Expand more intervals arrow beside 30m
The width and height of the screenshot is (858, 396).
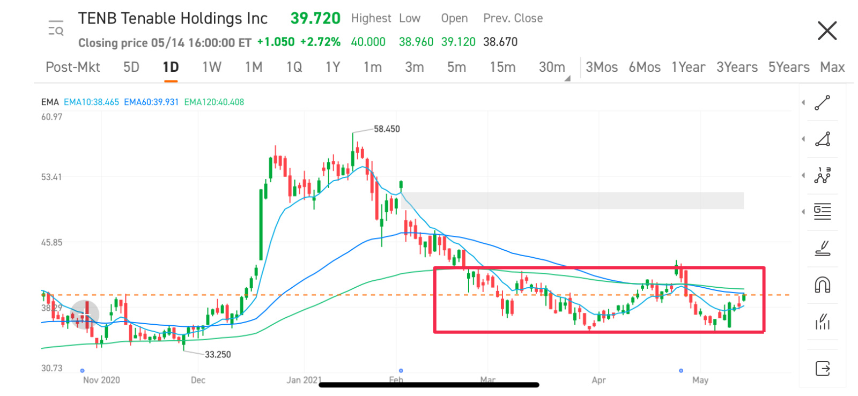coord(567,78)
